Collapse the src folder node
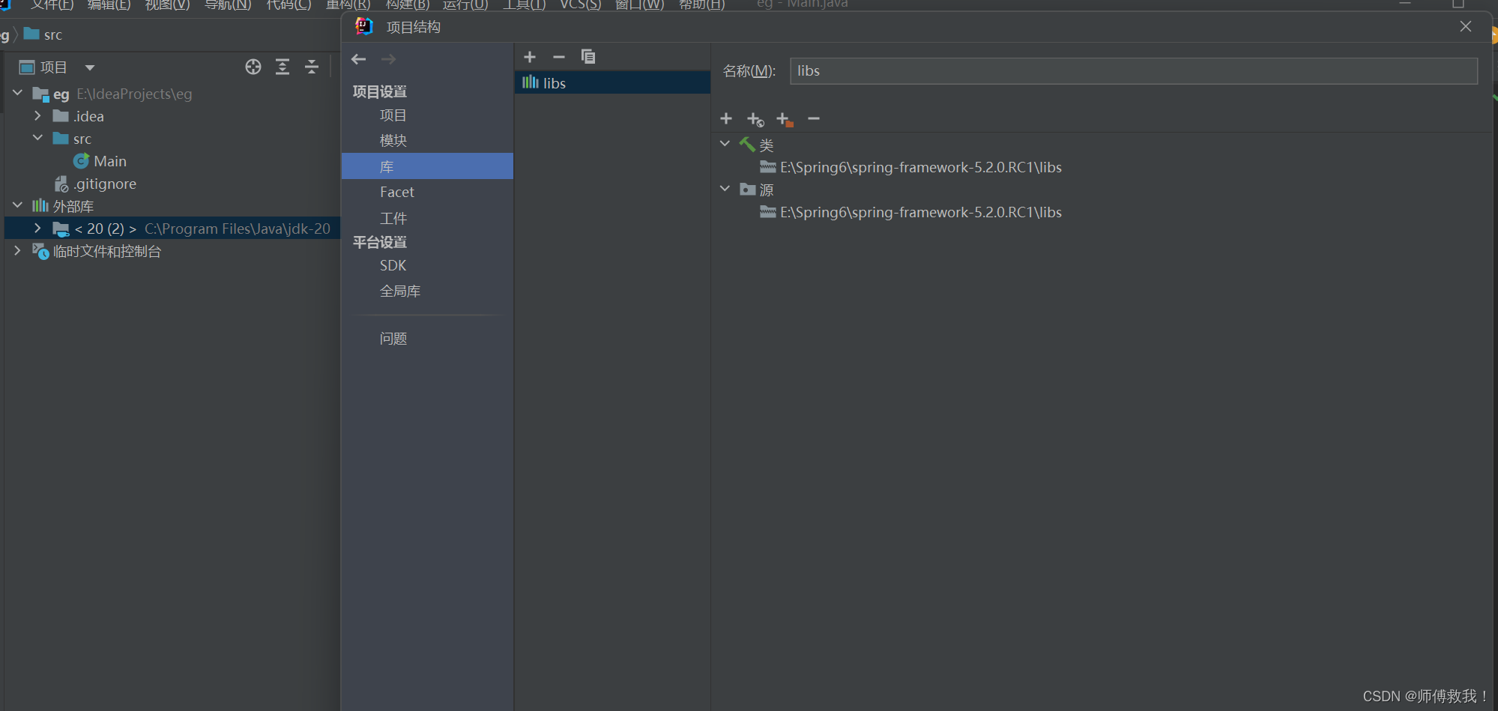Viewport: 1498px width, 711px height. [x=37, y=138]
